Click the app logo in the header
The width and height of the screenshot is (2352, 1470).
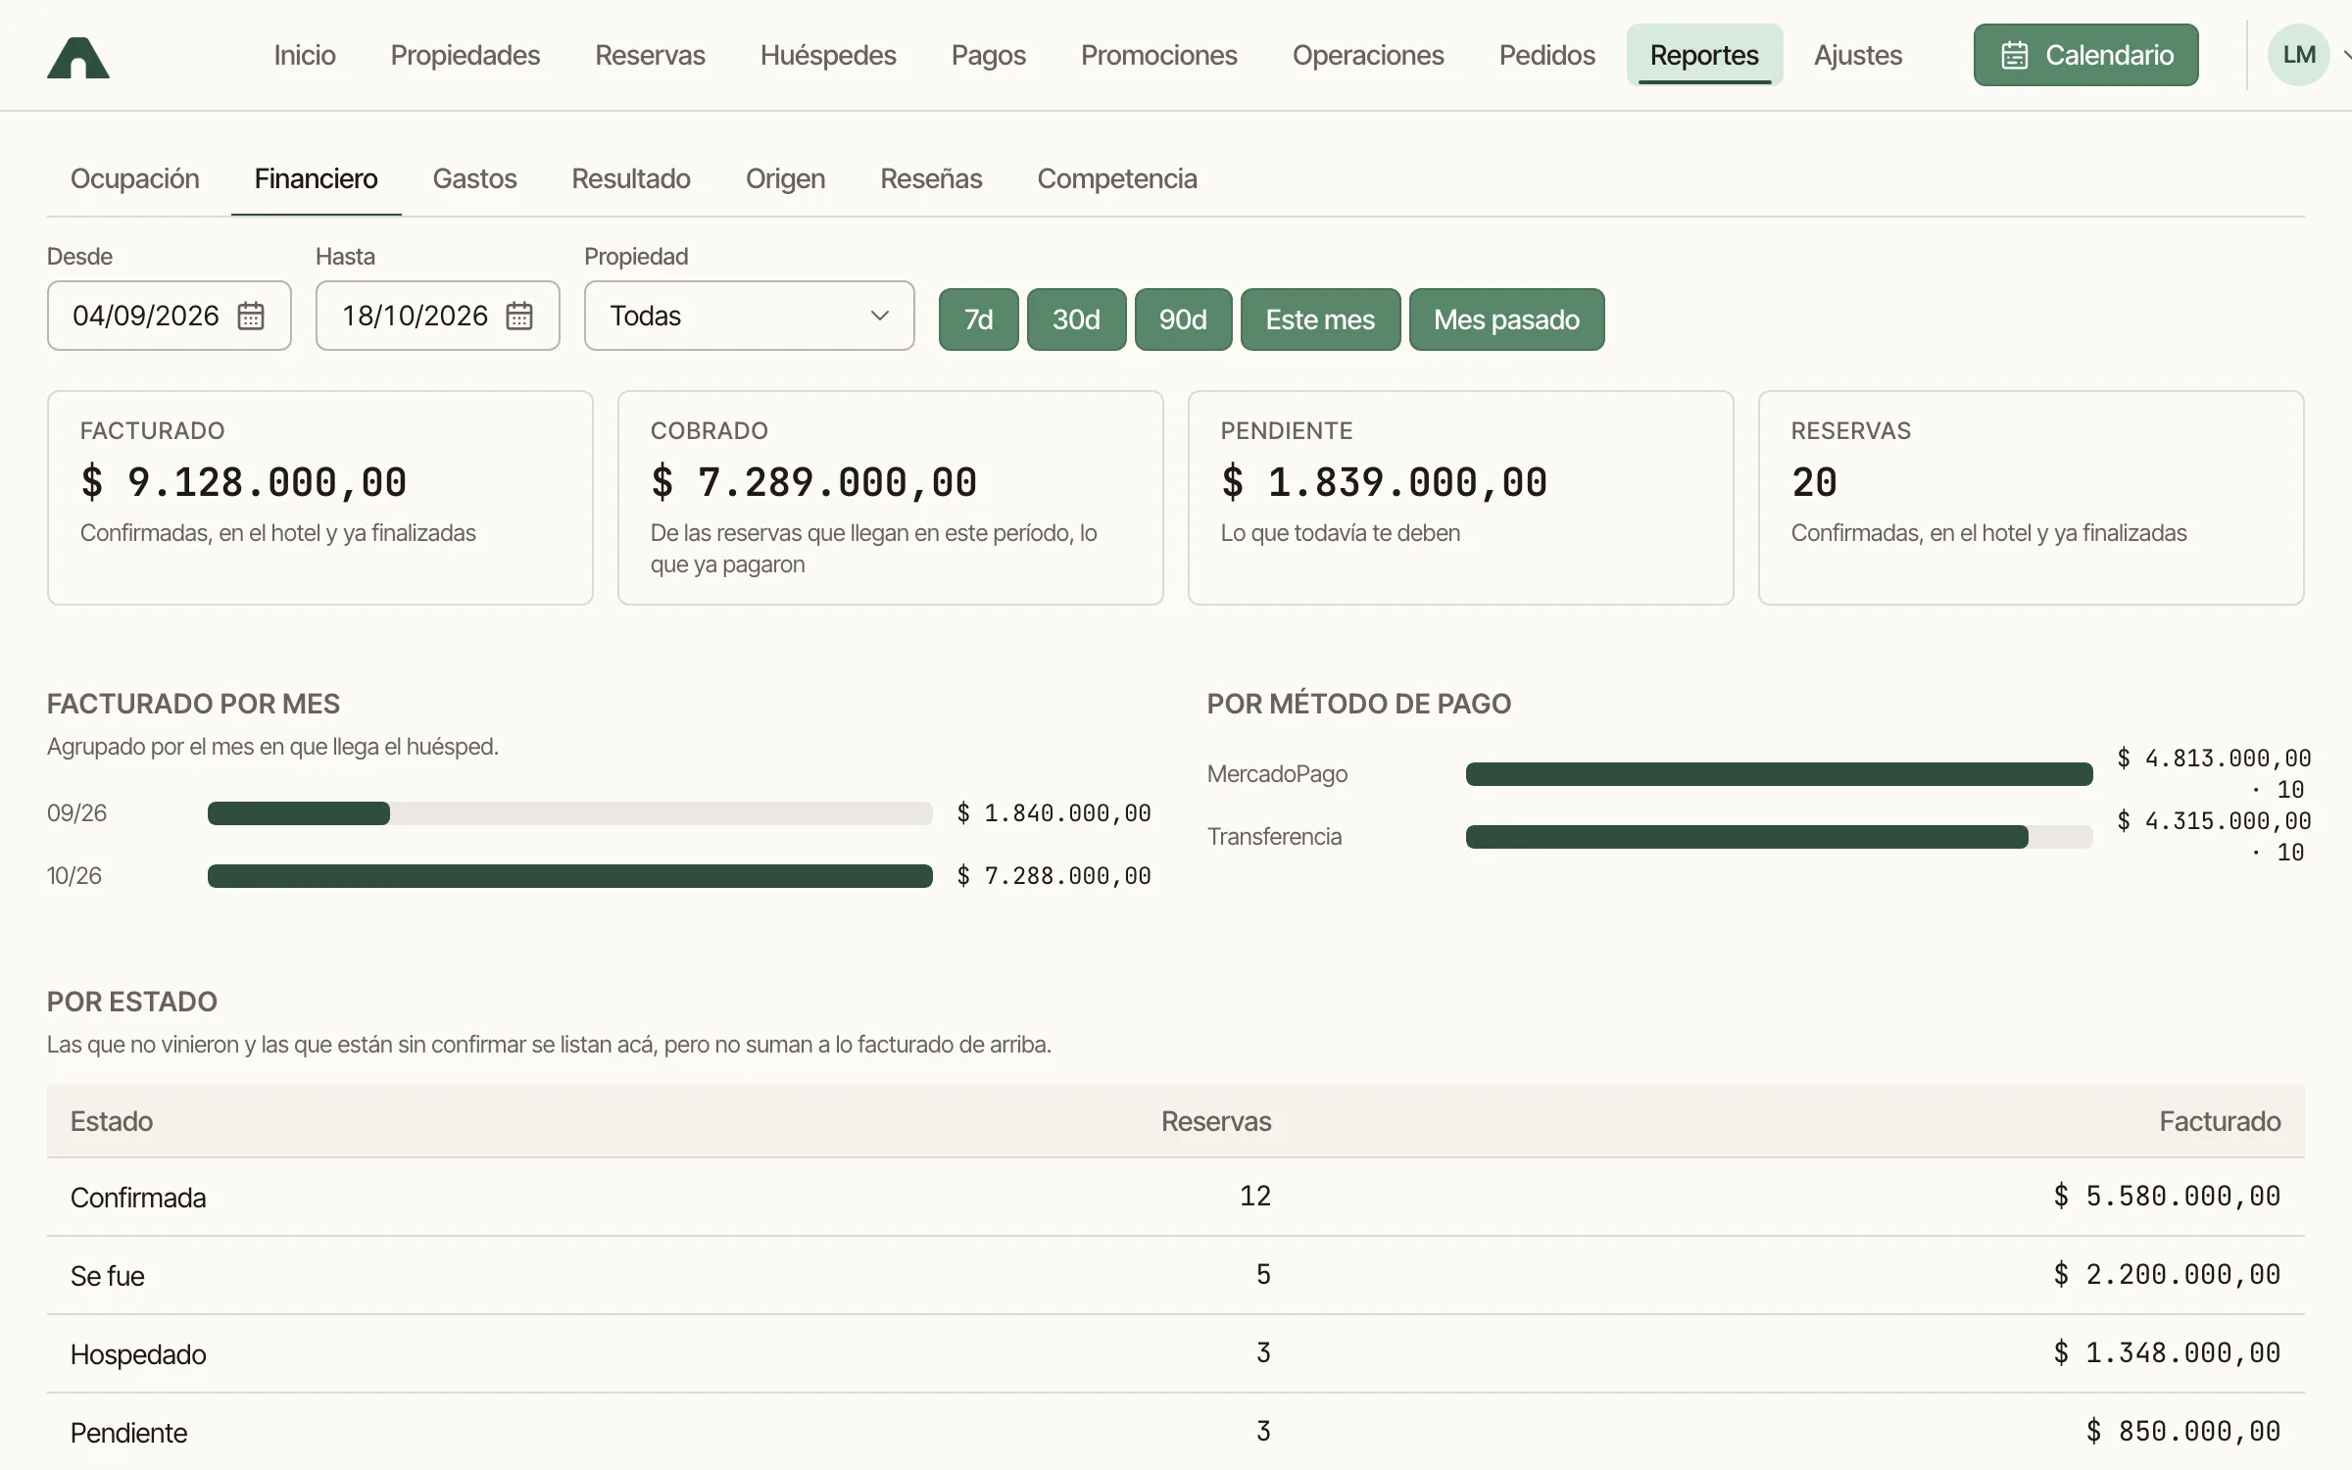(78, 57)
